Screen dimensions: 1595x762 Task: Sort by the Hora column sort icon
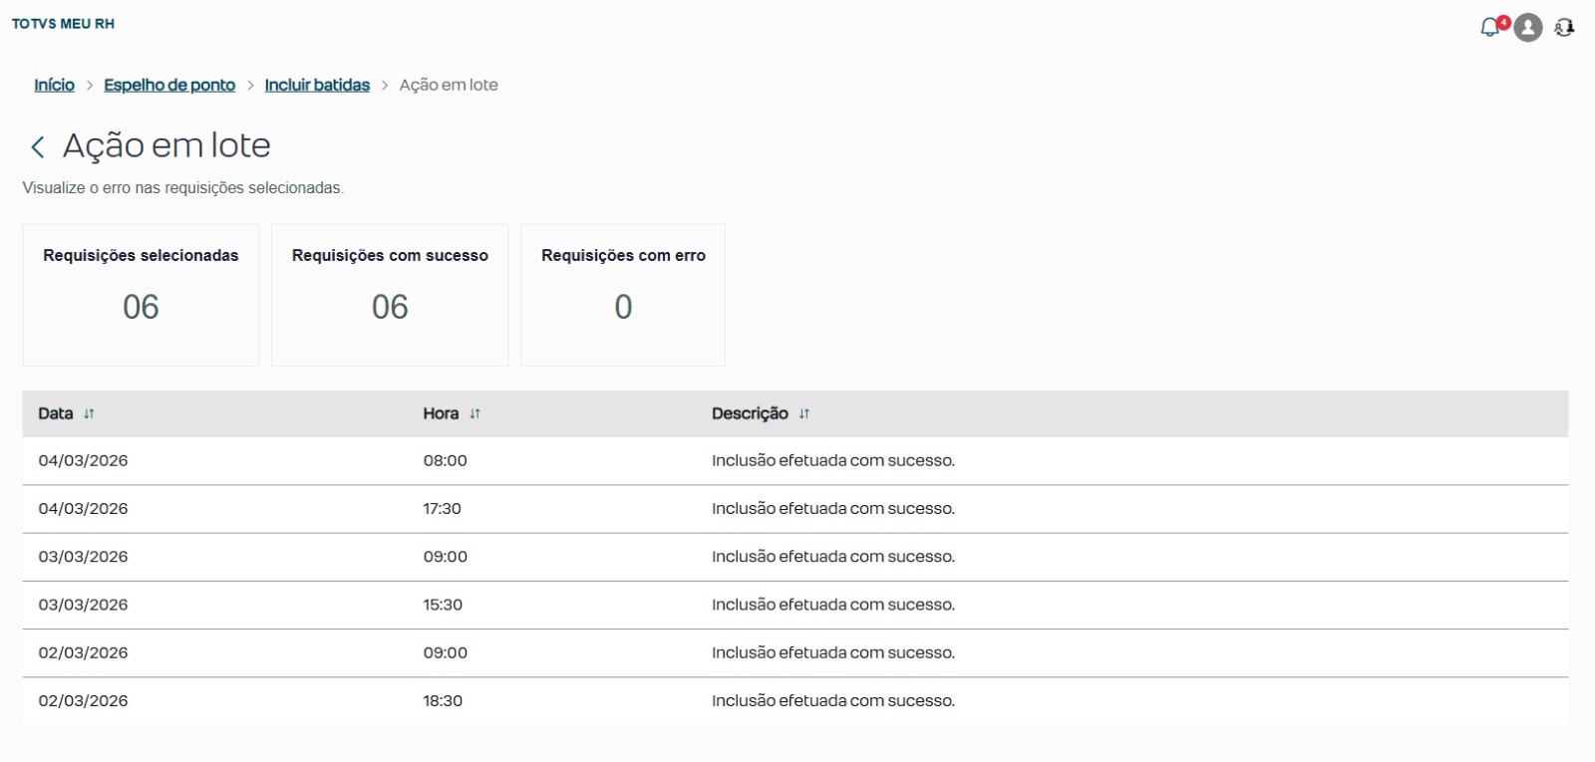[475, 414]
